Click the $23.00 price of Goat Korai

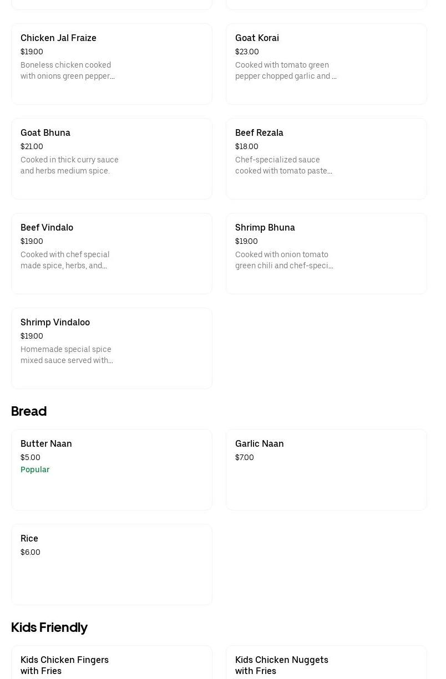(x=247, y=52)
